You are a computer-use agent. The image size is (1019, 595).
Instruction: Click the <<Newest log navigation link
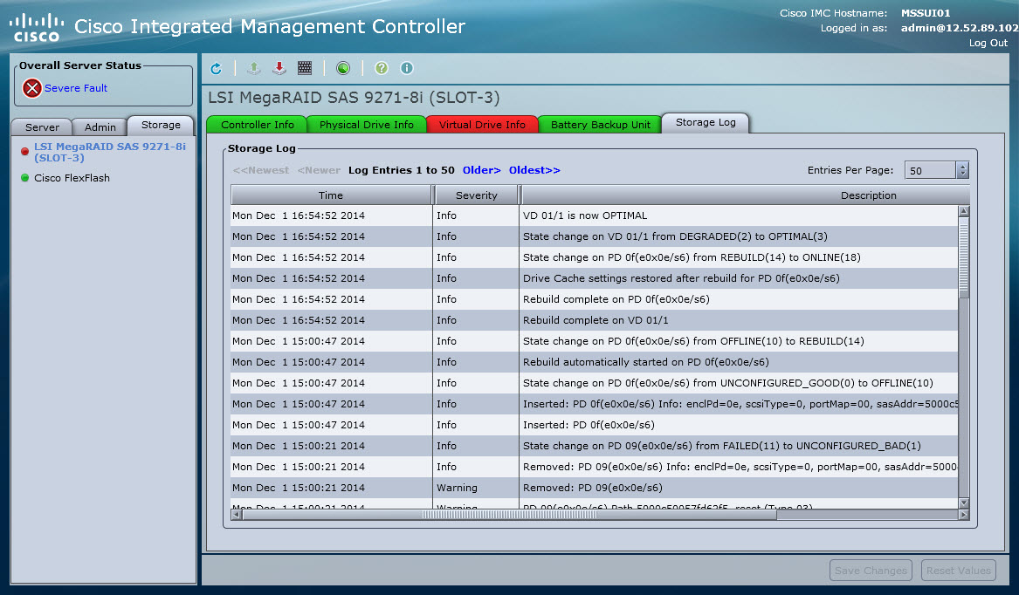pyautogui.click(x=260, y=170)
